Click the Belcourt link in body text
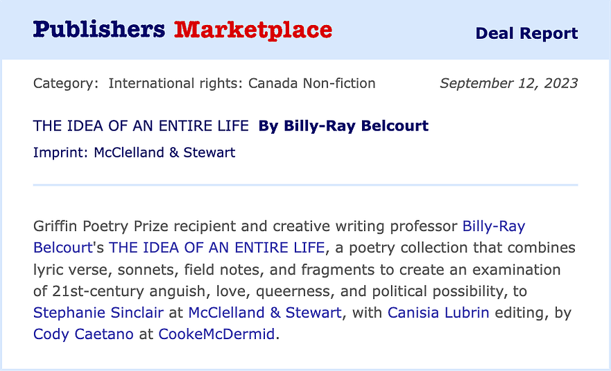This screenshot has width=611, height=371. pos(62,248)
